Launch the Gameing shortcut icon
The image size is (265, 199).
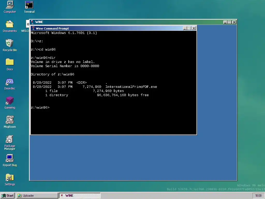pos(10,103)
